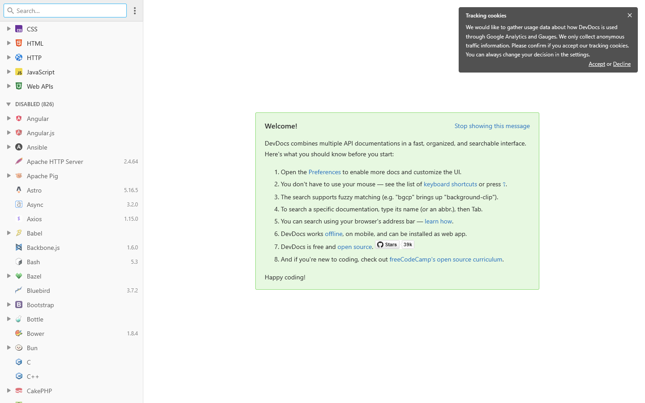This screenshot has width=645, height=403.
Task: Expand the CakePHP entry arrow
Action: [9, 390]
